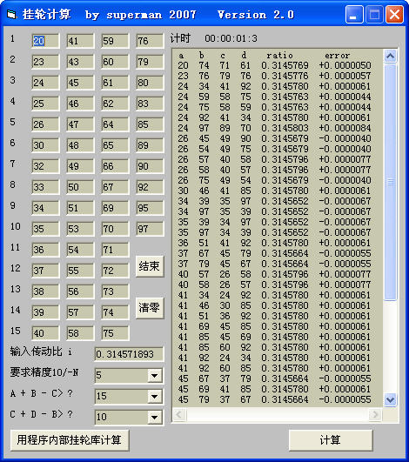Click the ratio column header text
The height and width of the screenshot is (462, 409).
pos(279,55)
